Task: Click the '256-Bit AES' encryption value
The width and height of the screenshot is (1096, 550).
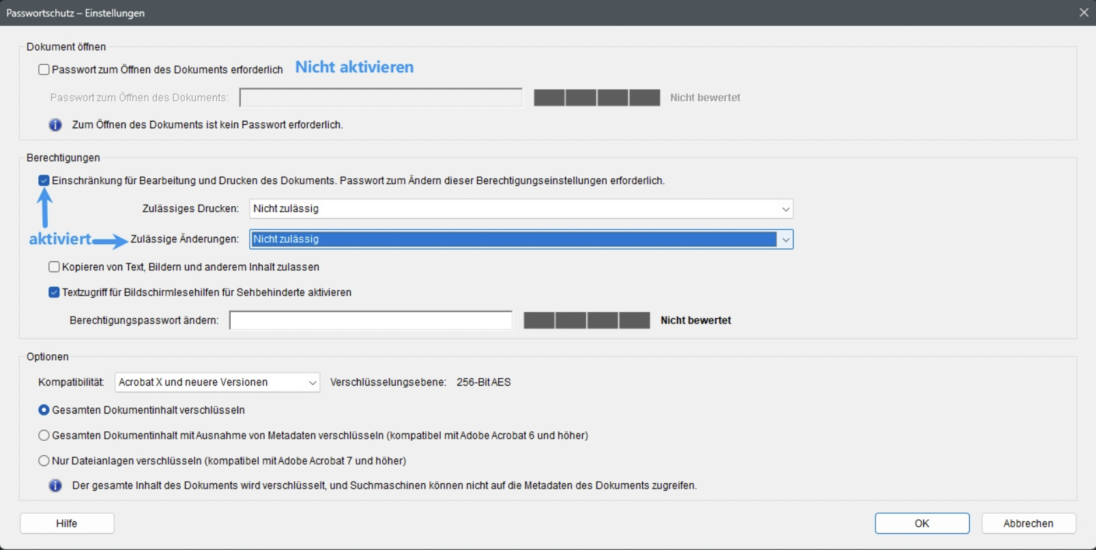Action: 484,382
